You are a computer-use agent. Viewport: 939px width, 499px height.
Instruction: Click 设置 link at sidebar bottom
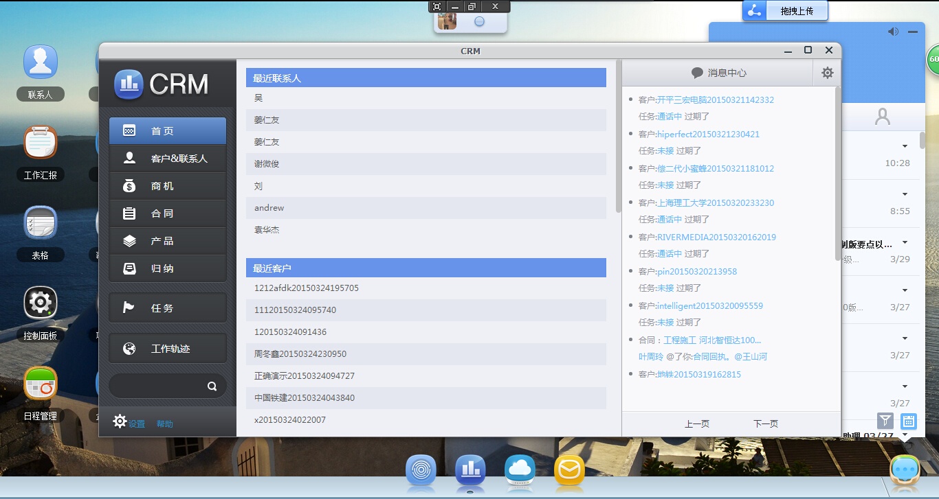137,424
